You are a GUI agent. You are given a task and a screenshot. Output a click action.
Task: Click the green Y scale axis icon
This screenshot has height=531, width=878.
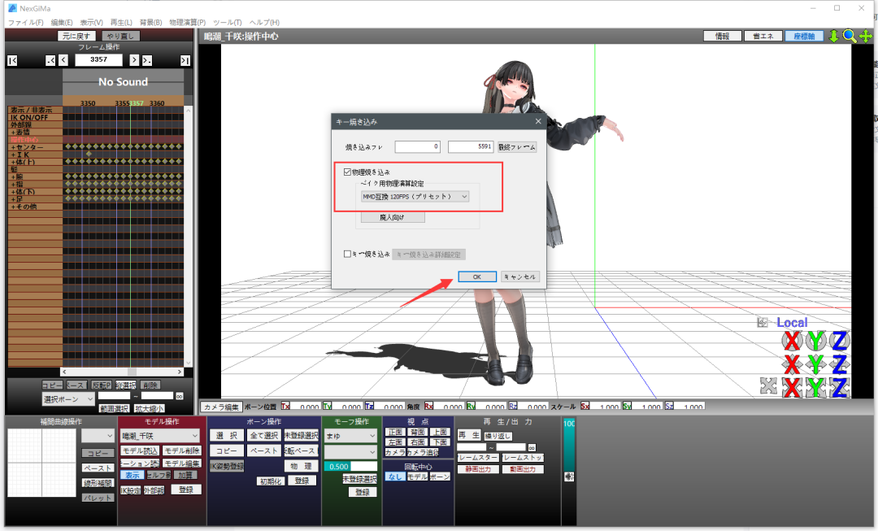click(x=816, y=387)
